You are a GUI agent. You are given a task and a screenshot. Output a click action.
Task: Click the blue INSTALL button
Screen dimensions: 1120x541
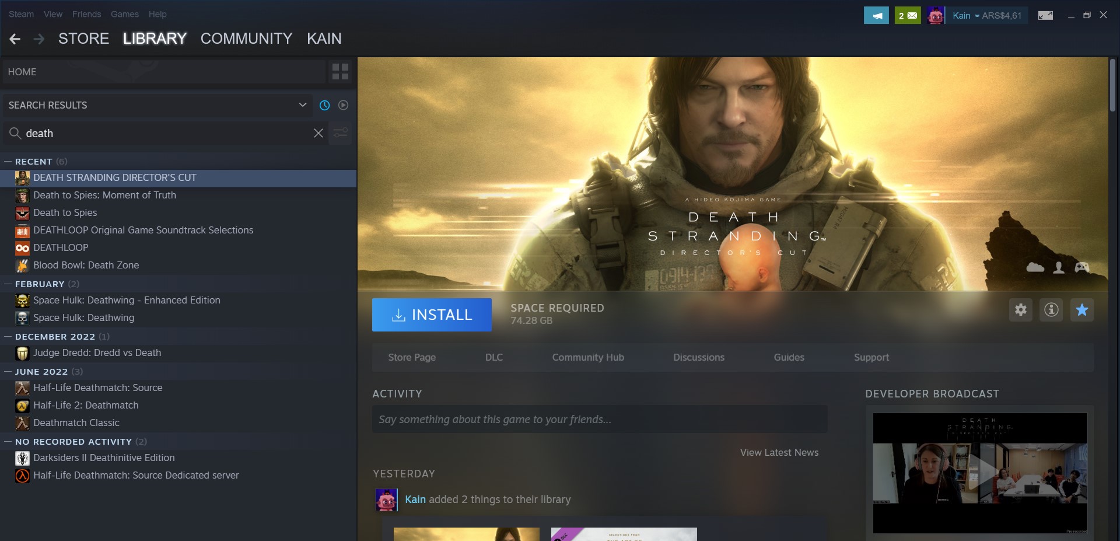(x=432, y=315)
